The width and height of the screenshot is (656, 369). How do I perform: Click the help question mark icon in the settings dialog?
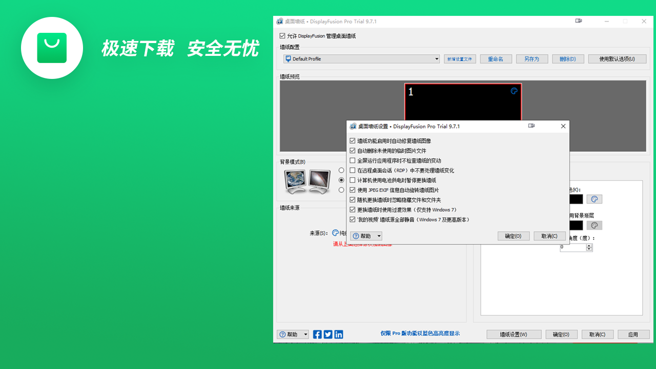(x=355, y=236)
